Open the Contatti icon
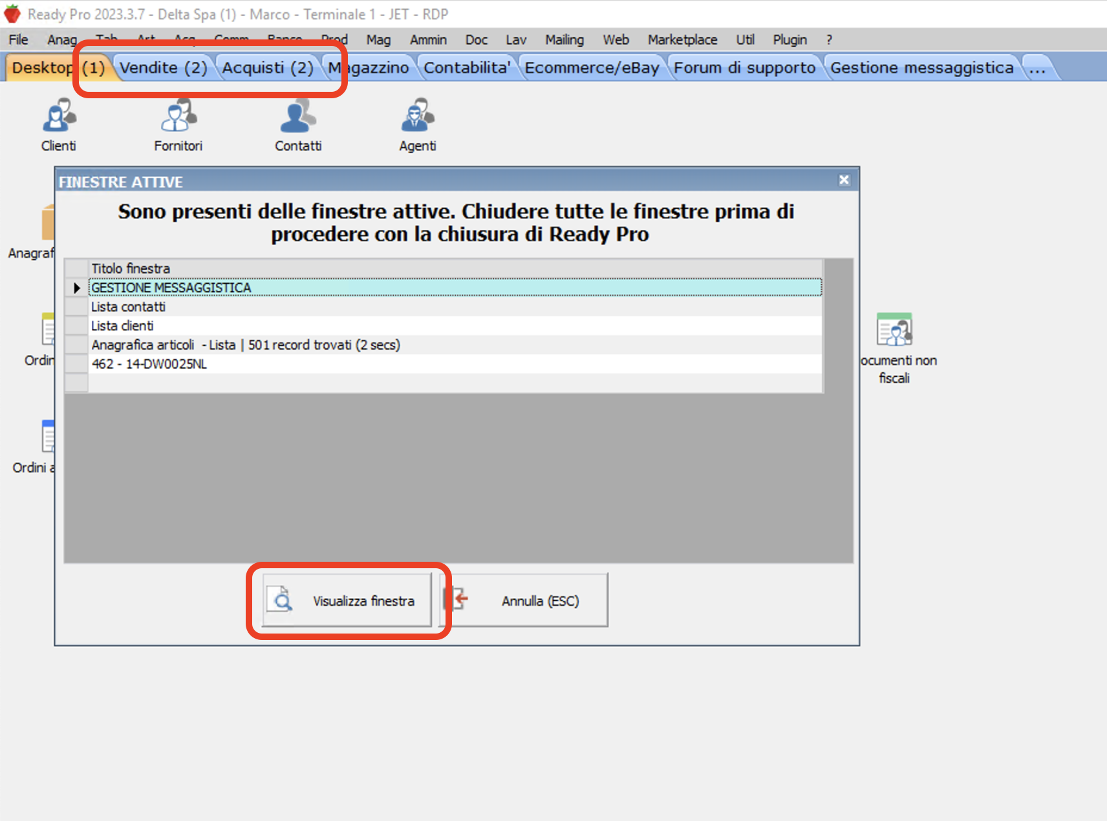 [x=298, y=125]
